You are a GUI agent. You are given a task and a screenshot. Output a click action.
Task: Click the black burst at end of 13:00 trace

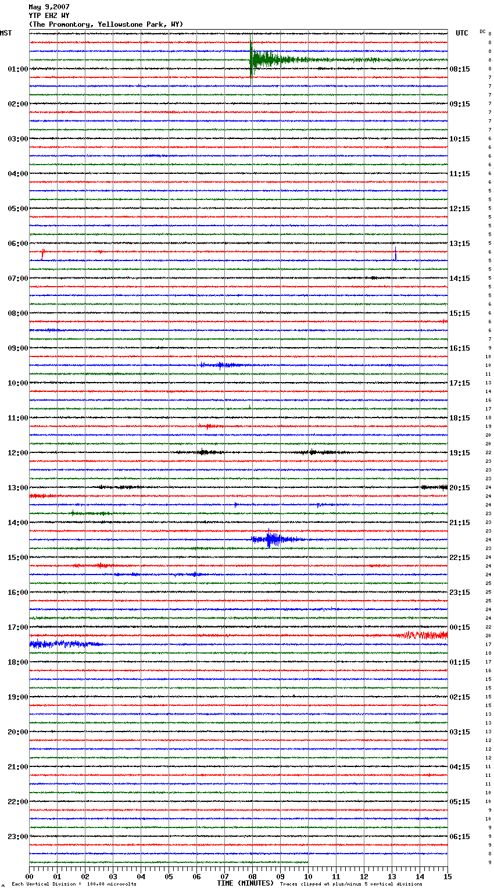point(434,487)
